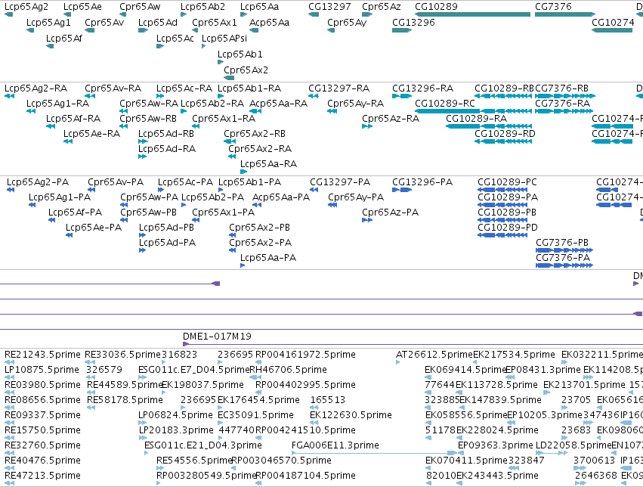Select EST label ESG011c.E21_D04.3prime

(203, 445)
